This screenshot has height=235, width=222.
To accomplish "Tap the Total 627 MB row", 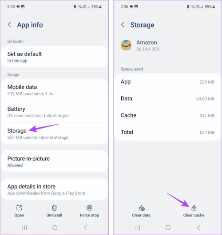I will 167,132.
